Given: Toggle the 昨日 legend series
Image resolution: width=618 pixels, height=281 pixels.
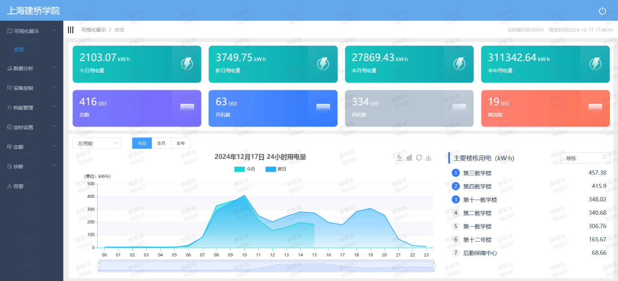Looking at the screenshot, I should (x=276, y=169).
